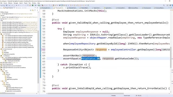The image size is (173, 97).
Task: Click the editor's vertical scrollbar
Action: coord(171,57)
